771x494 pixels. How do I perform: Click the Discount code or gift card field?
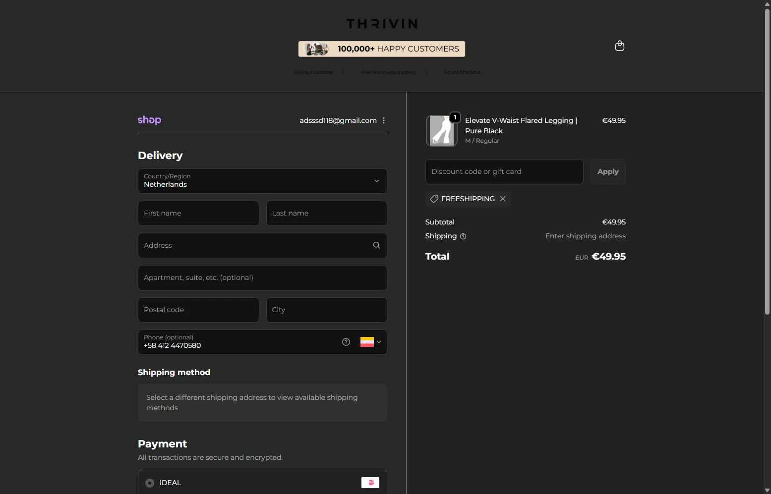click(504, 171)
